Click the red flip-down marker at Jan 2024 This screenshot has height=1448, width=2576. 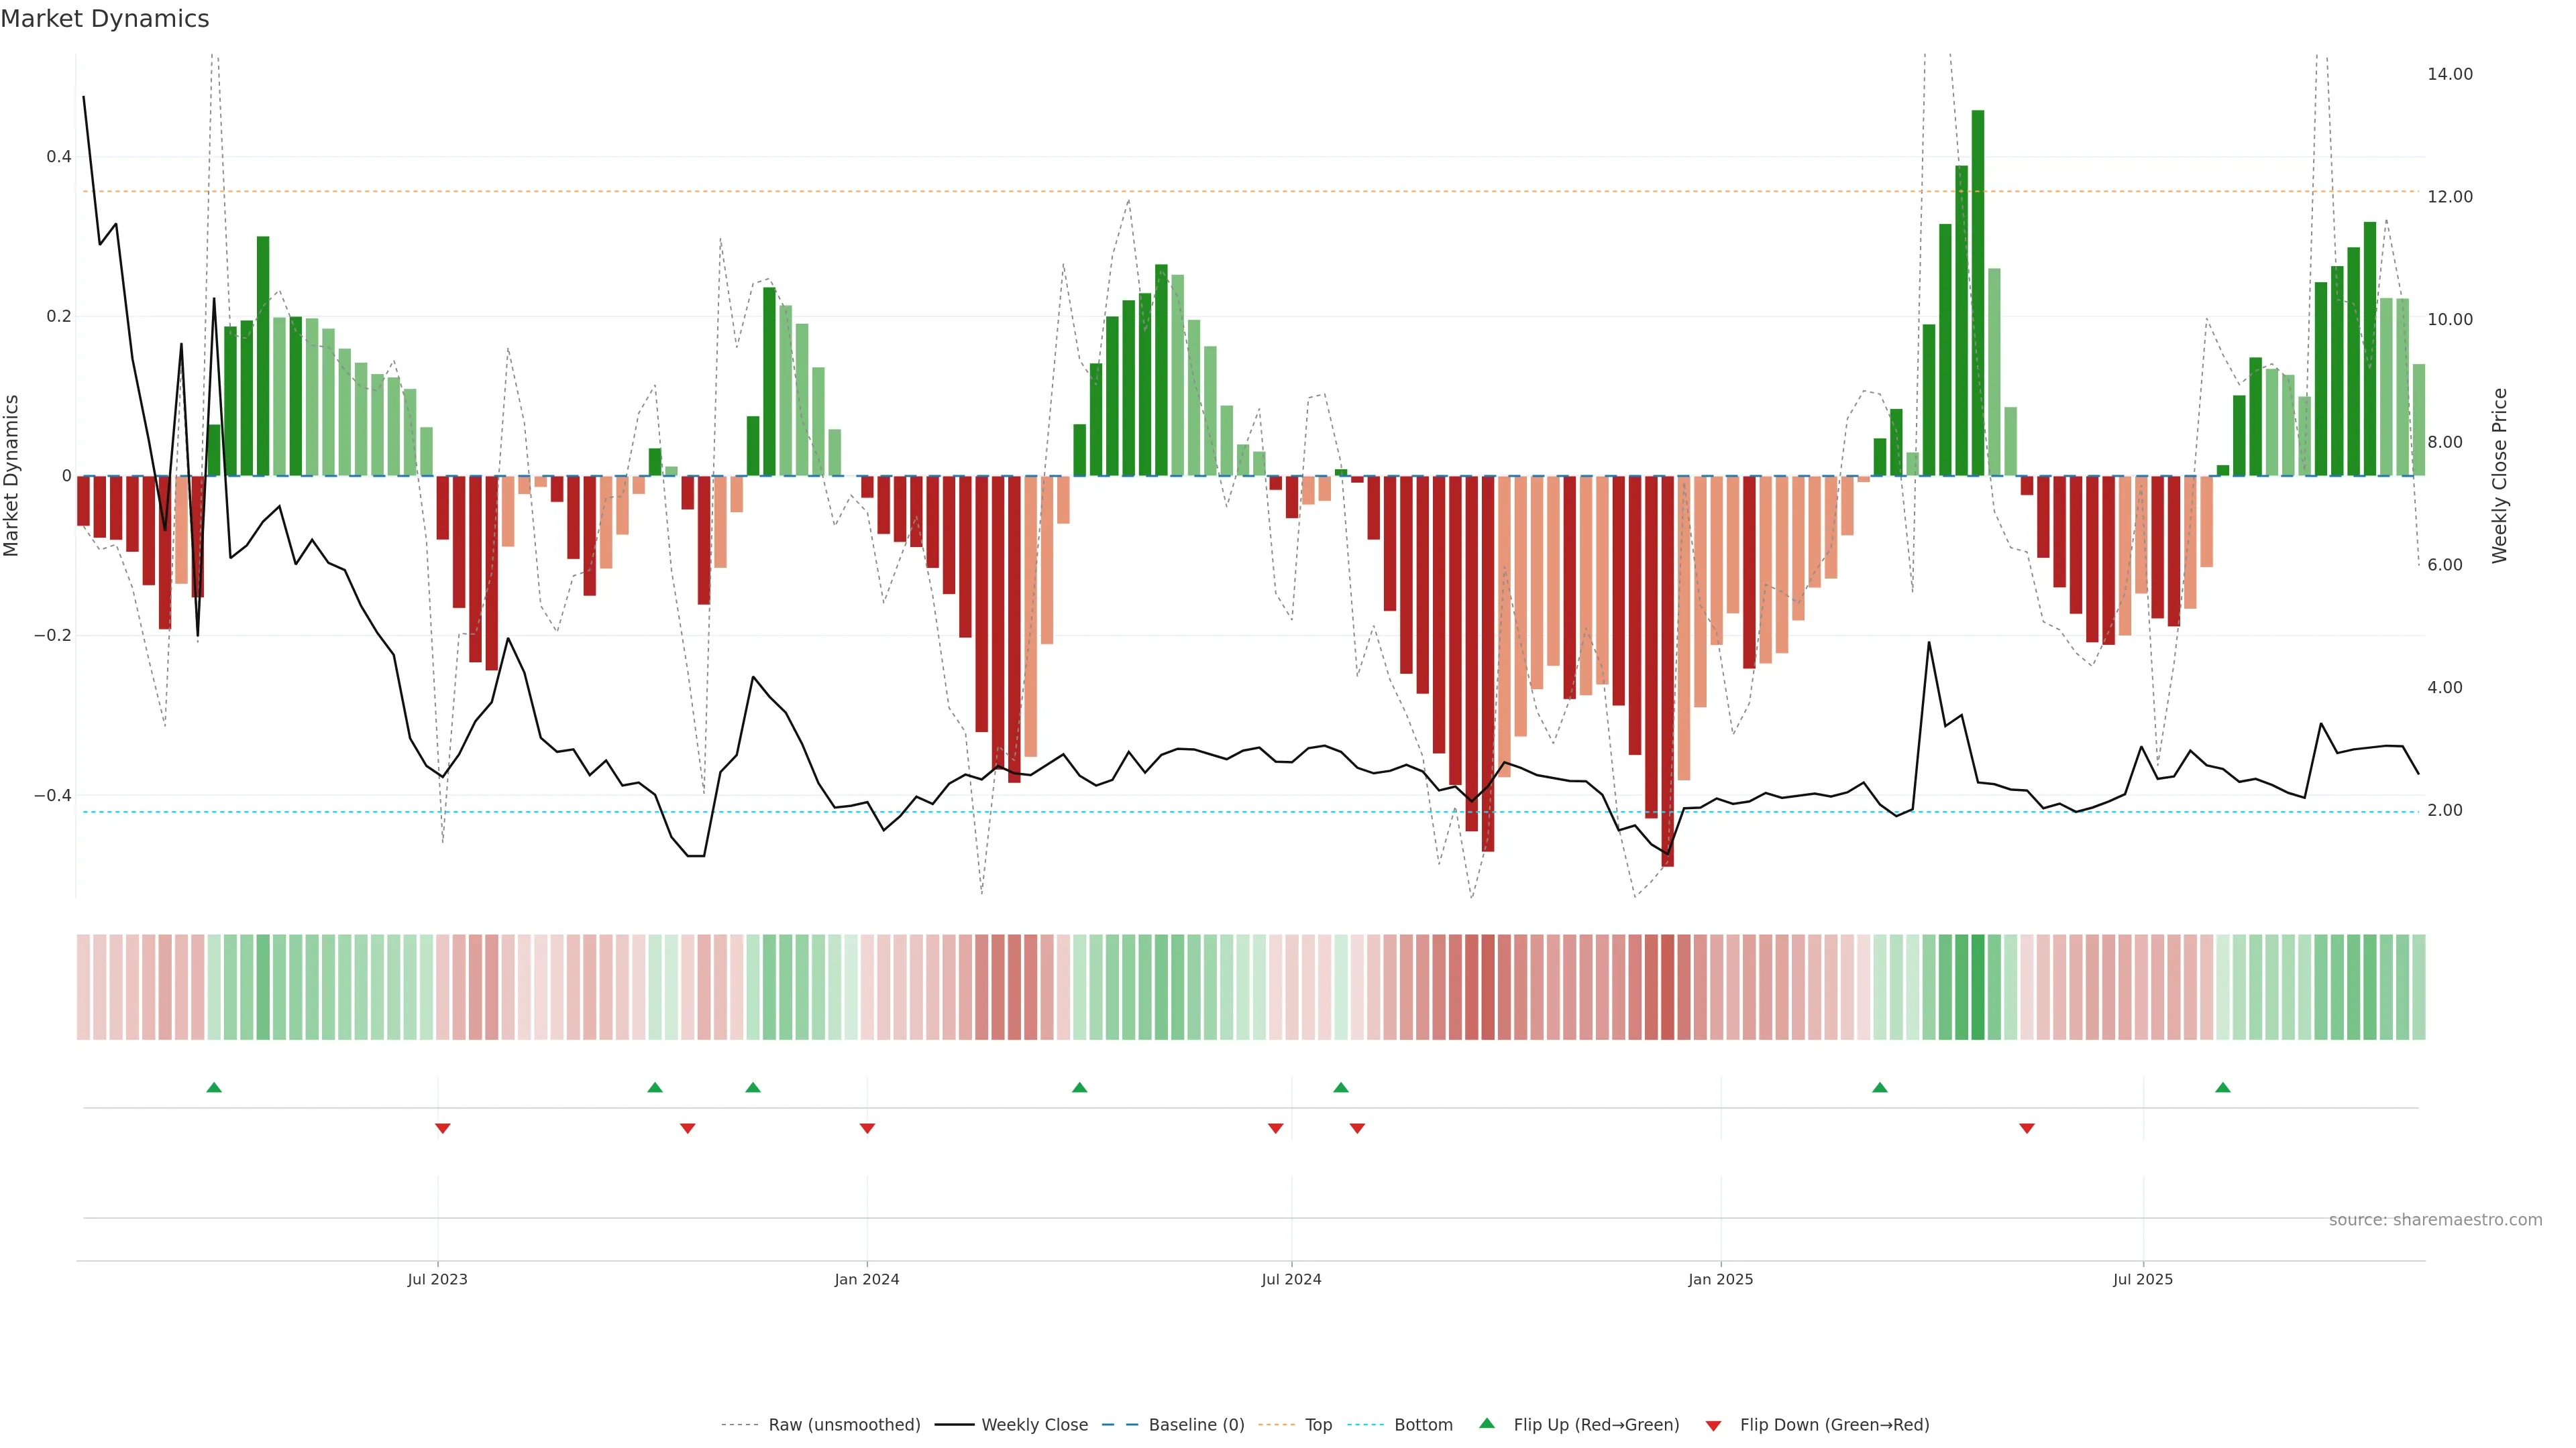(x=867, y=1128)
